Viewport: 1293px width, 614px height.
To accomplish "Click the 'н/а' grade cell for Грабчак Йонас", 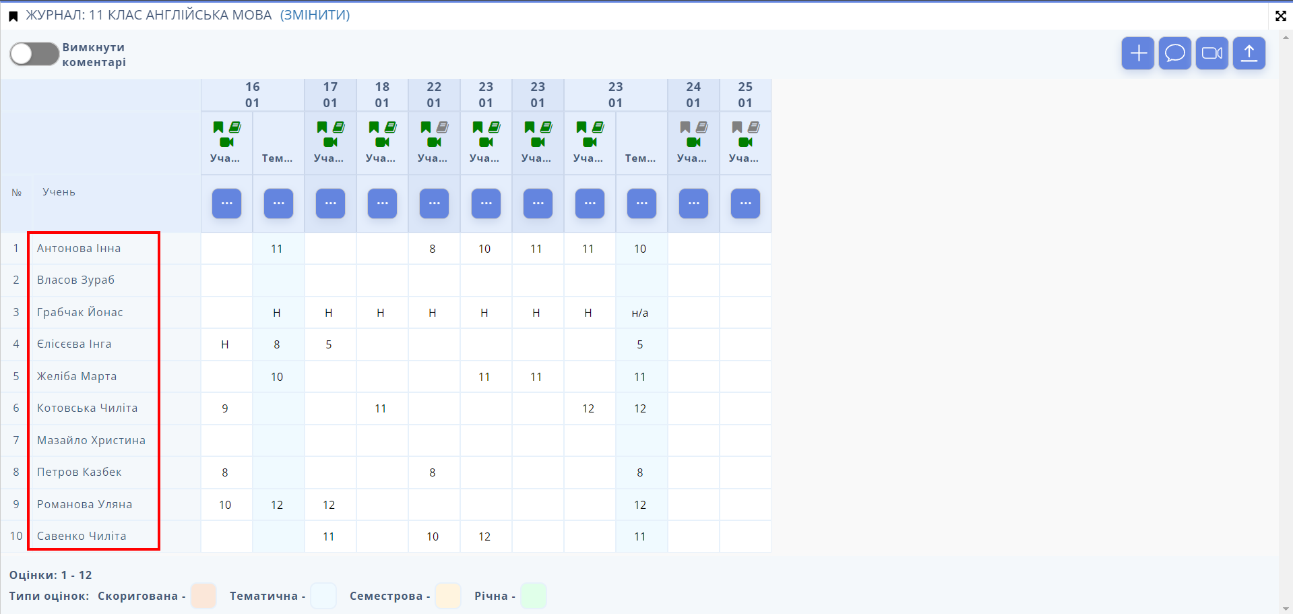I will [x=640, y=313].
